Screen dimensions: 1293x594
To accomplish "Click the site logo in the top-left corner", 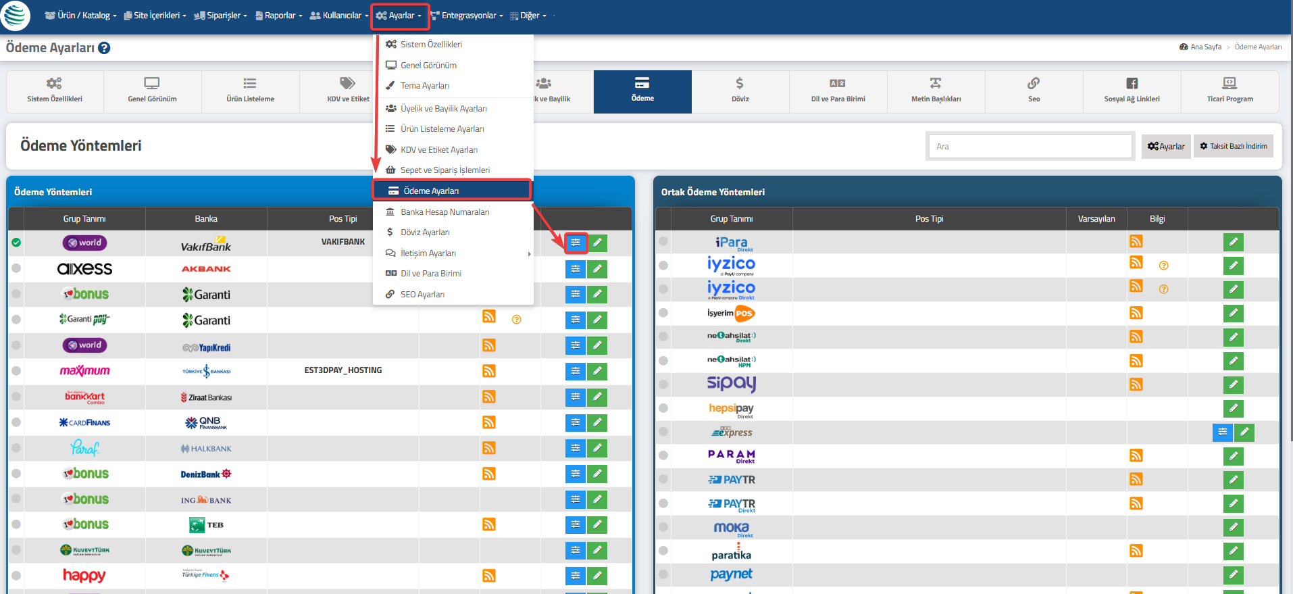I will click(x=16, y=15).
